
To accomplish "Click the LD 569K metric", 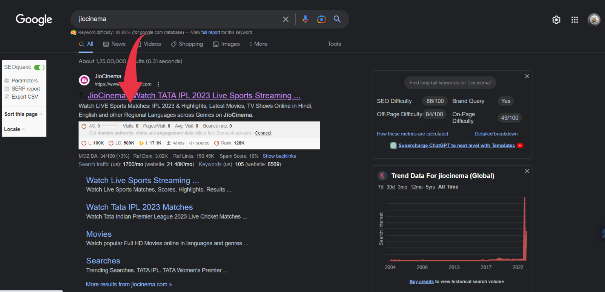I will pos(121,143).
